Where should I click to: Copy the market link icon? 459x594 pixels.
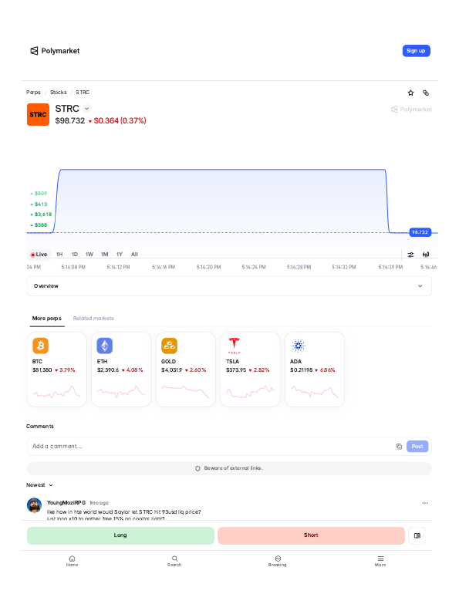click(426, 93)
